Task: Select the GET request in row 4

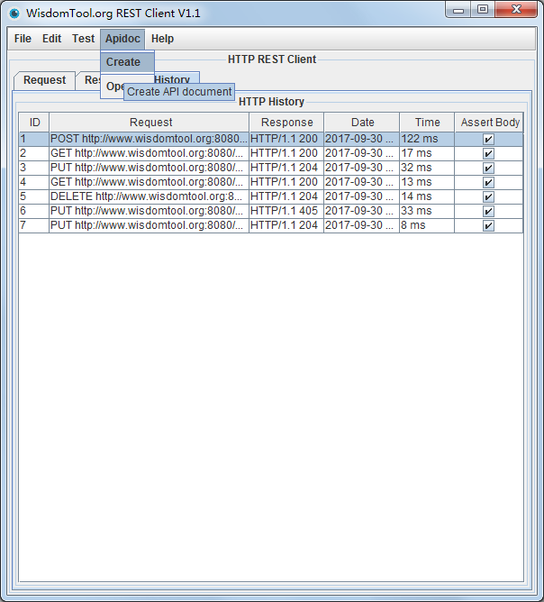Action: [x=149, y=182]
